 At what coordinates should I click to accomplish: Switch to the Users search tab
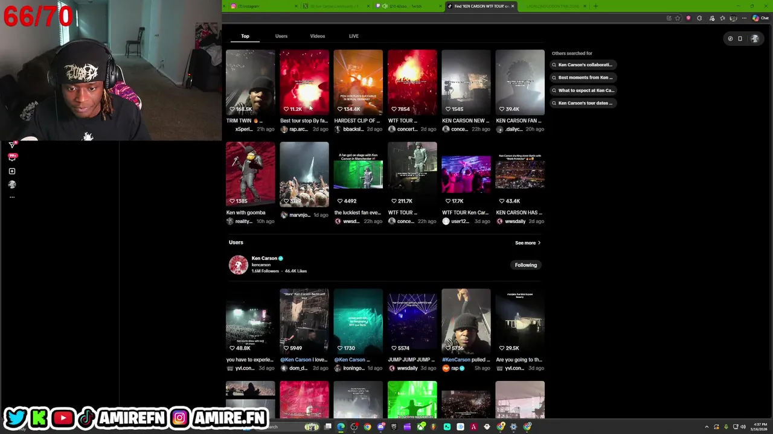(281, 36)
